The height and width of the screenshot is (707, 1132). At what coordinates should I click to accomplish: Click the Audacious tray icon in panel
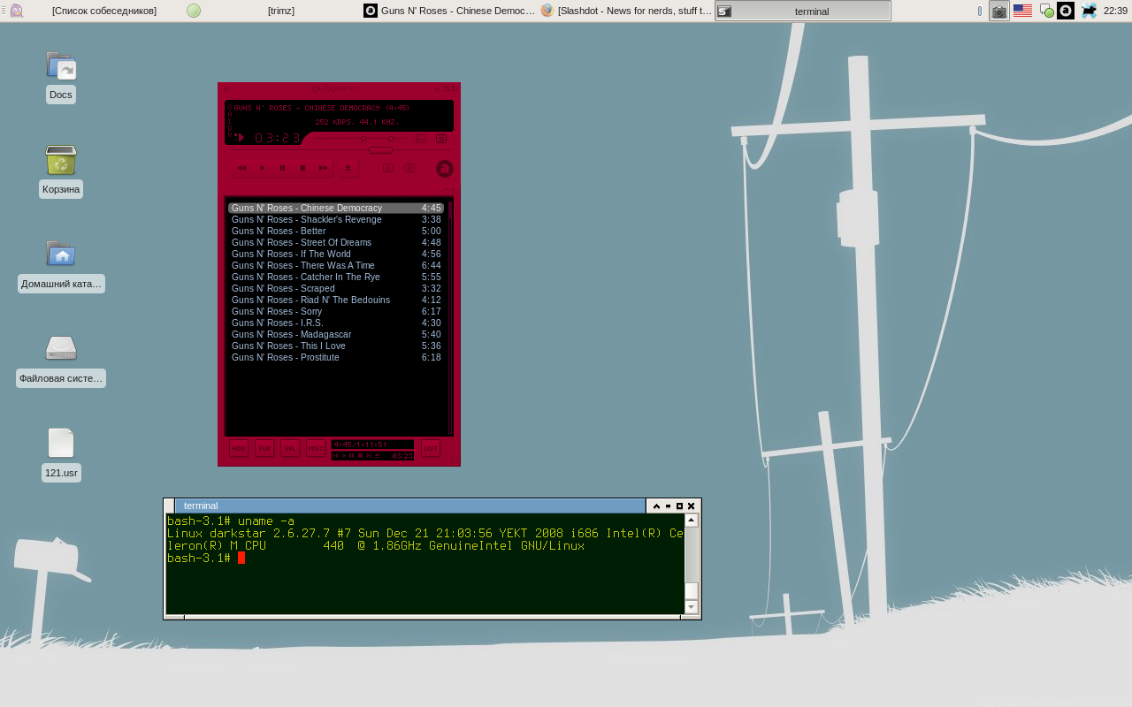tap(1066, 11)
